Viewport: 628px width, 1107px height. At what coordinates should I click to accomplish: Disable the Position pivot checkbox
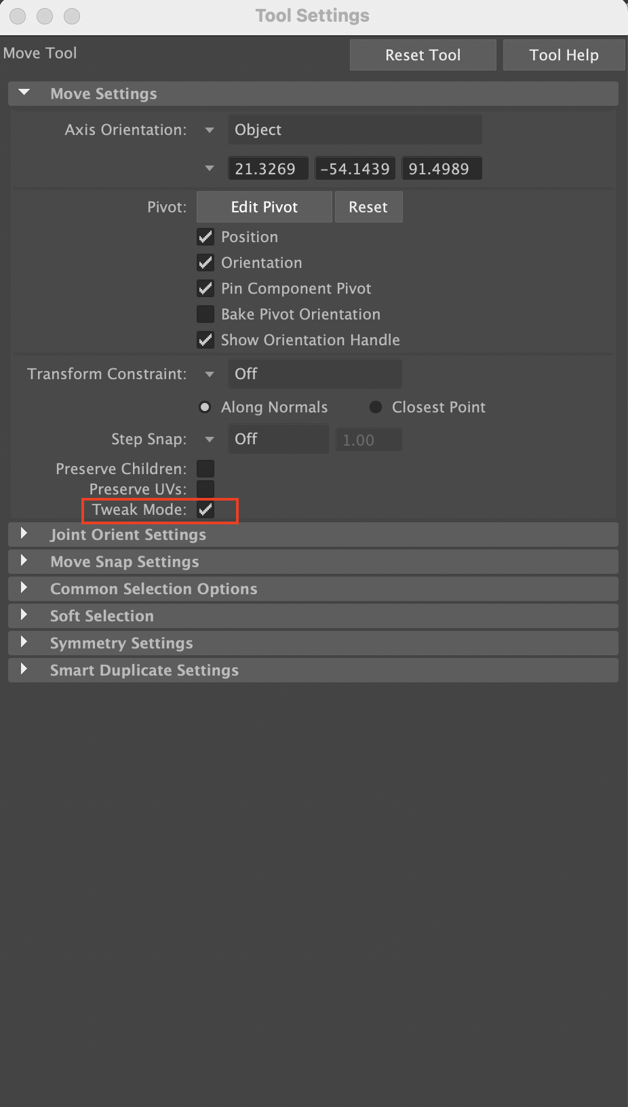205,237
